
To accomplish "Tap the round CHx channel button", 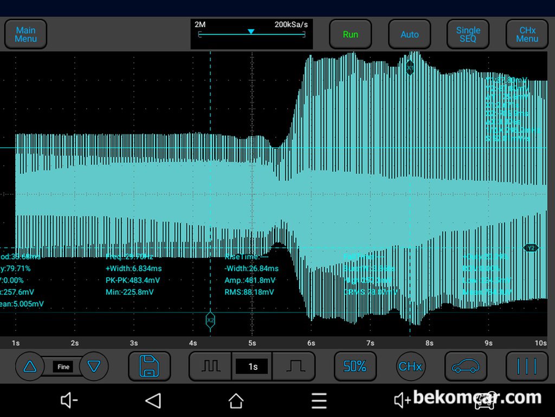I will pyautogui.click(x=410, y=366).
